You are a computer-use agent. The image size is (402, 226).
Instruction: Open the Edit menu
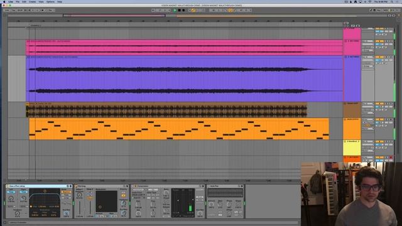point(24,1)
